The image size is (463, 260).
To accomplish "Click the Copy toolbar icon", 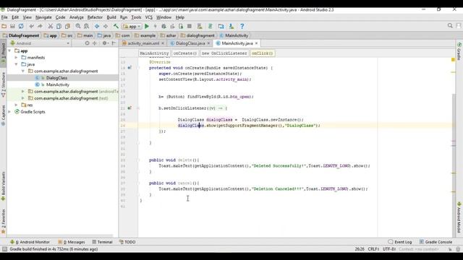I will click(x=59, y=26).
